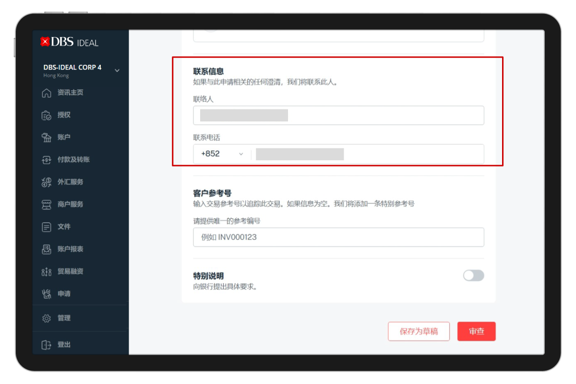Screen dimensions: 576x384
Task: Click the bank icon beside 账户
Action: [x=47, y=138]
